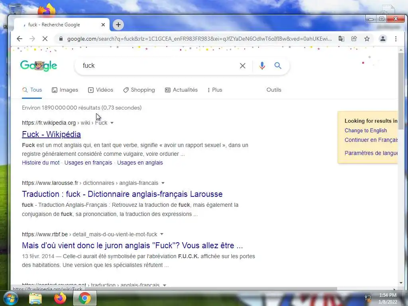Click the magnifying glass search button
408x306 pixels.
tap(278, 66)
